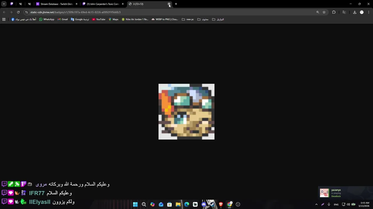Bookmark this page with the star
Viewport: 373px width, 209px height.
pos(324,12)
